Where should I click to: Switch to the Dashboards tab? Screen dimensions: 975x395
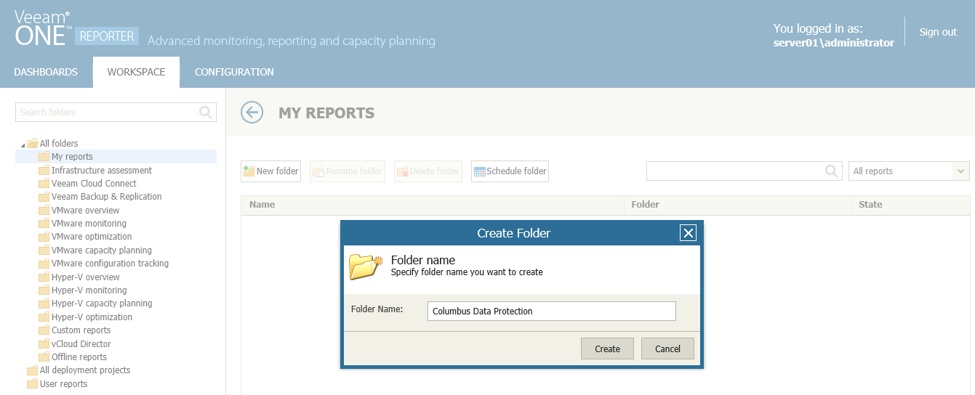pos(46,72)
